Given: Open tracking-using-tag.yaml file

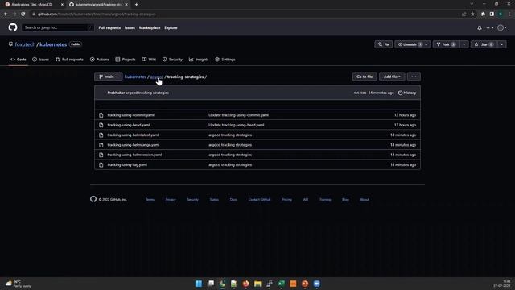Looking at the screenshot, I should coord(127,164).
